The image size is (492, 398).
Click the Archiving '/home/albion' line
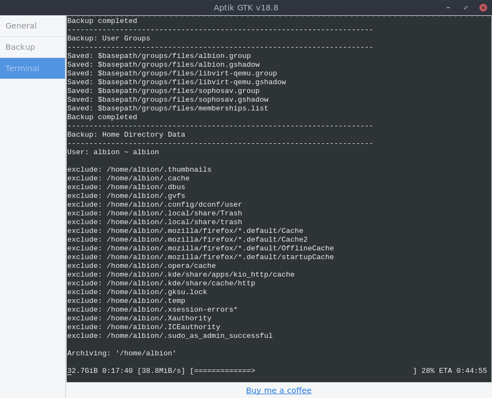(x=121, y=353)
